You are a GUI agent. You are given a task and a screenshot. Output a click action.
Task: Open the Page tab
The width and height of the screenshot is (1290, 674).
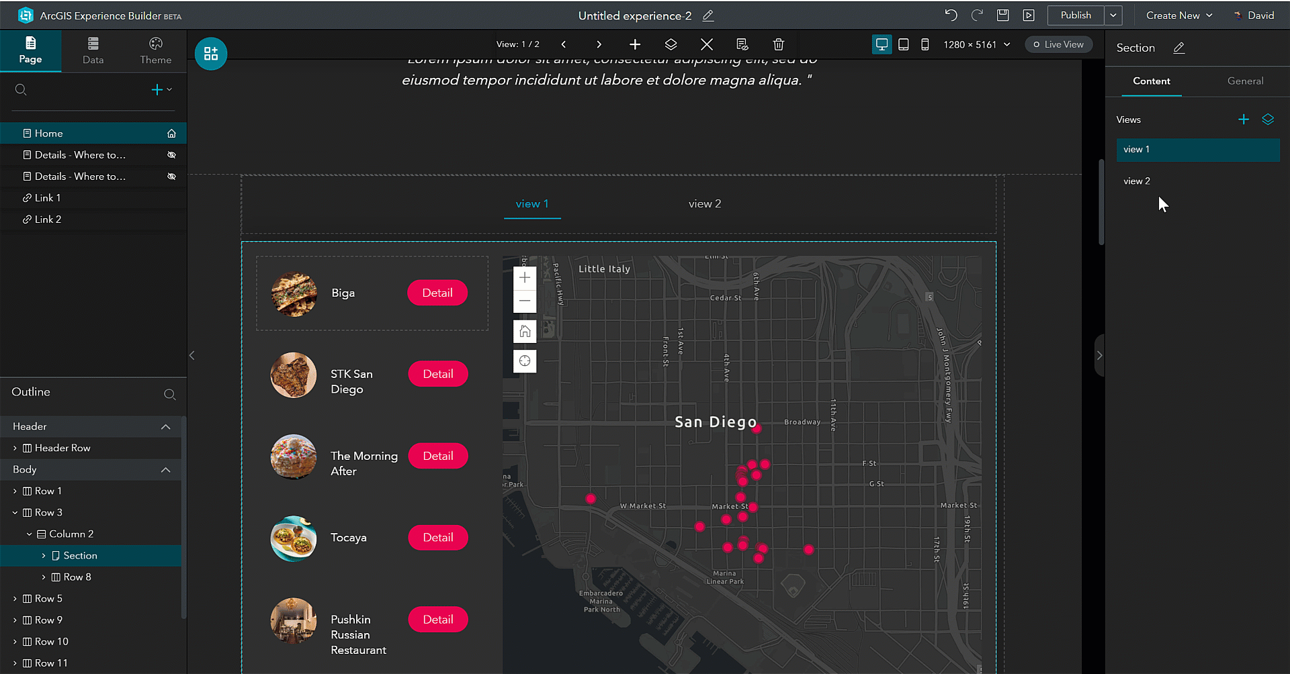coord(30,50)
